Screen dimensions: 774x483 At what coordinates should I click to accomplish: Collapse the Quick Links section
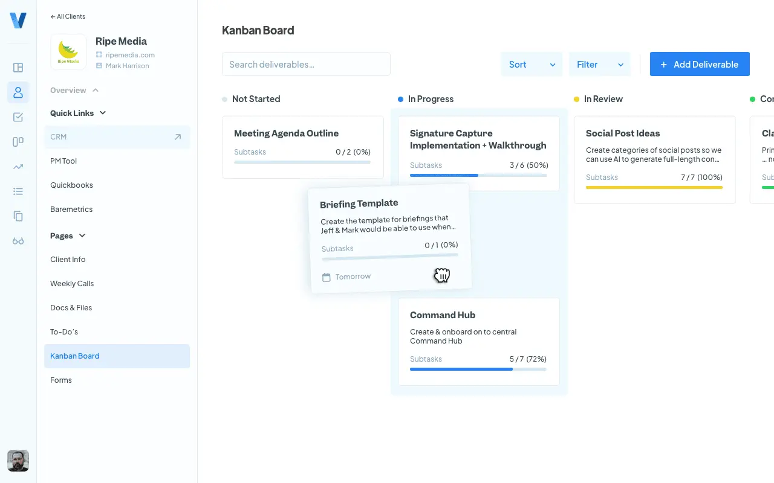(x=78, y=113)
